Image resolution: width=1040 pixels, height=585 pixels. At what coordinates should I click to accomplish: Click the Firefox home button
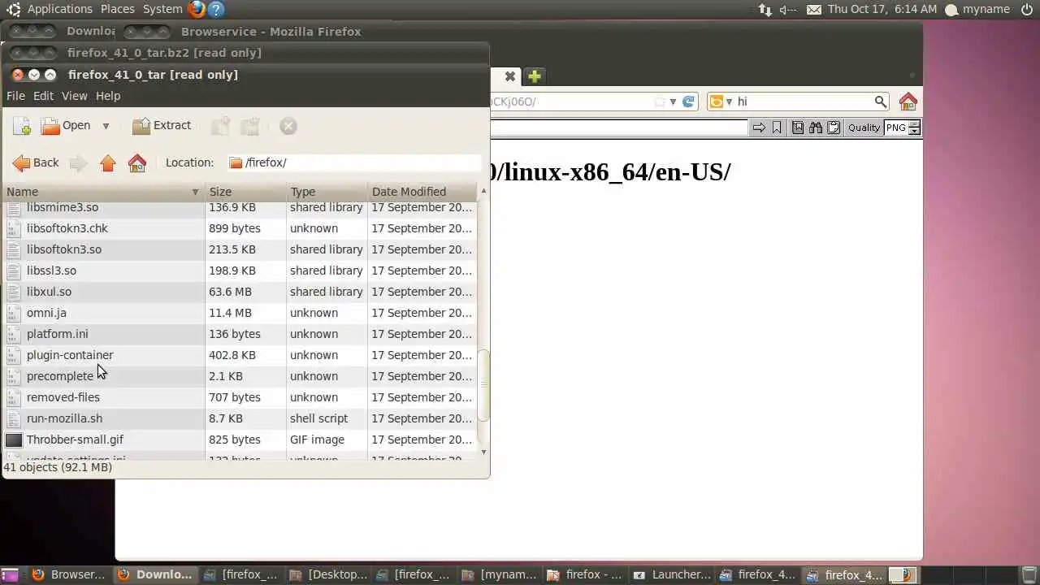(x=908, y=102)
